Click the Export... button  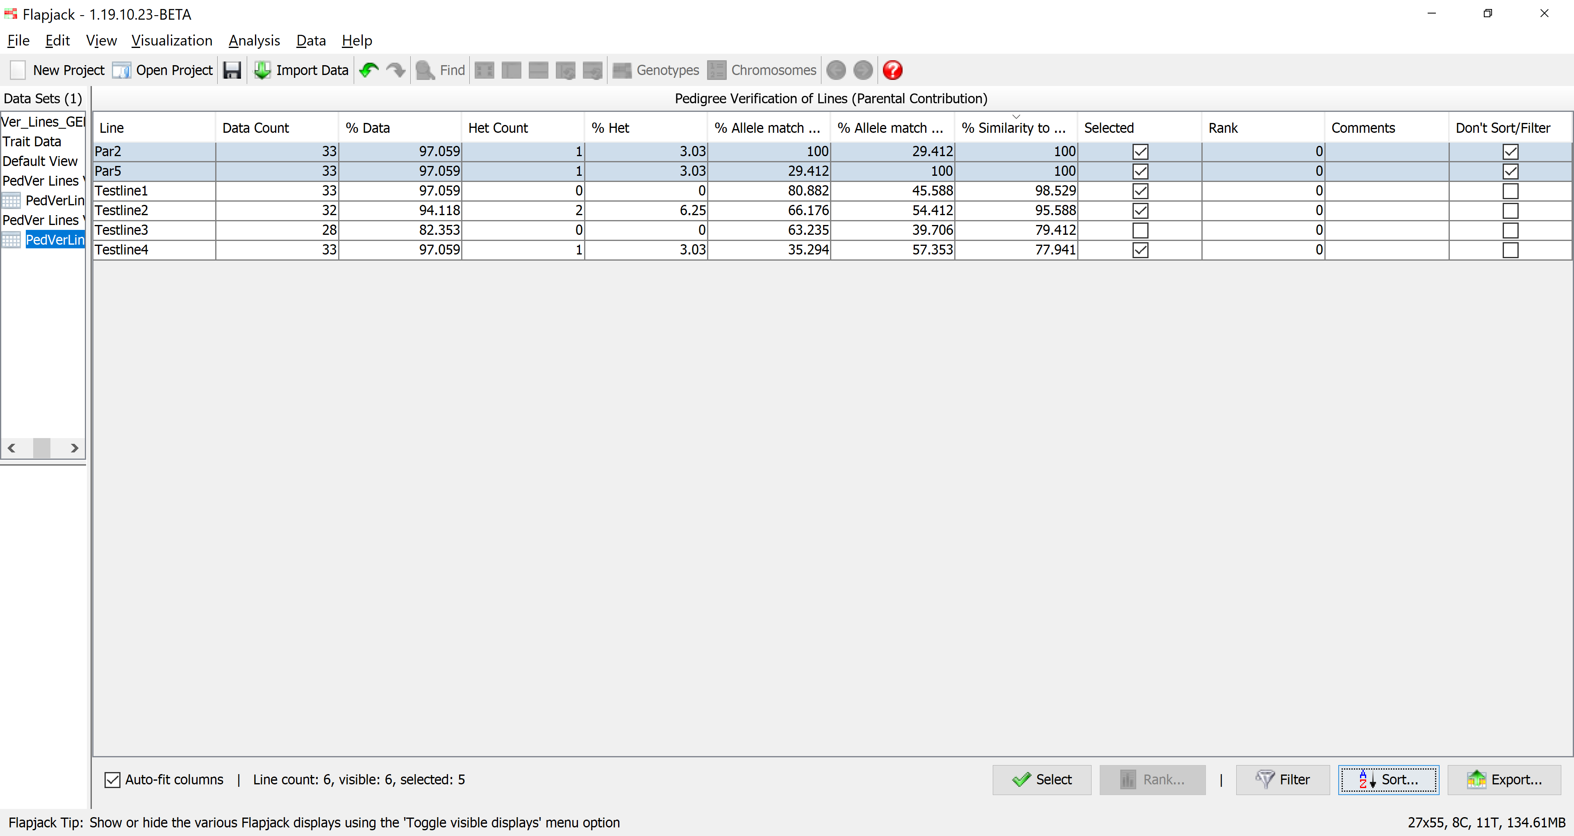point(1504,780)
